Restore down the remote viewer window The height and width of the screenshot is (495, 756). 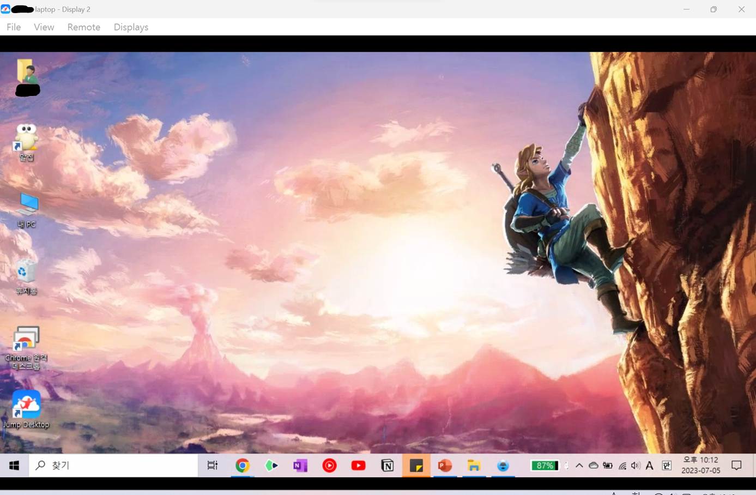click(713, 9)
